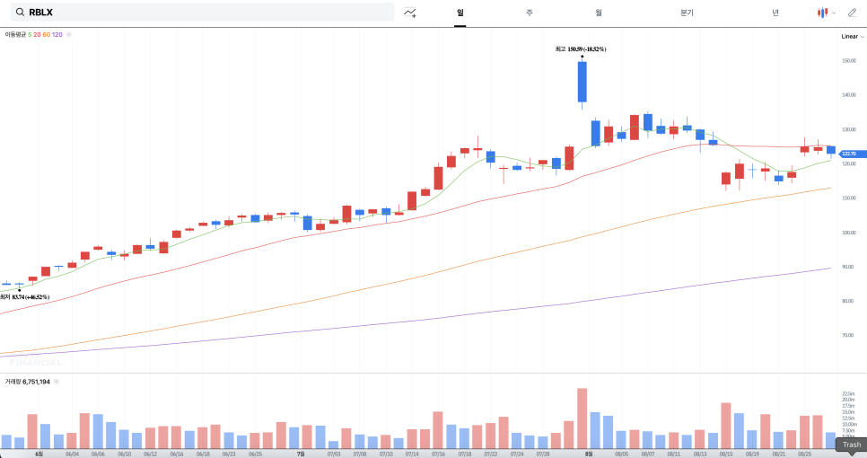Click the magnifier search icon

[x=20, y=13]
